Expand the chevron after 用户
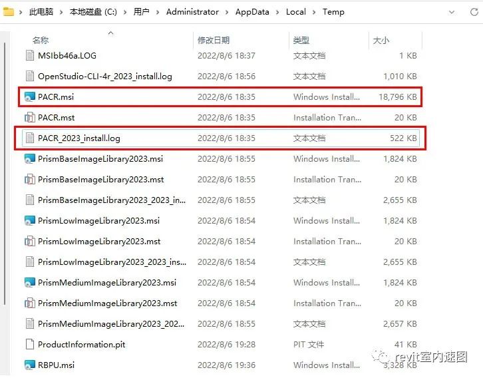The image size is (483, 378). tap(158, 13)
